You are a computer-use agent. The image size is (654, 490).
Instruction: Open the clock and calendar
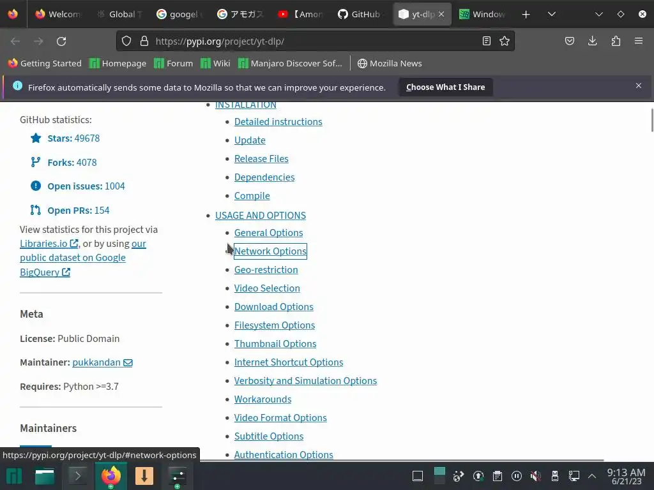pyautogui.click(x=627, y=476)
